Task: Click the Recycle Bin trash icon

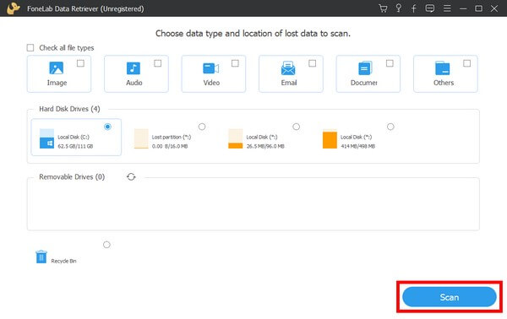Action: pyautogui.click(x=41, y=257)
